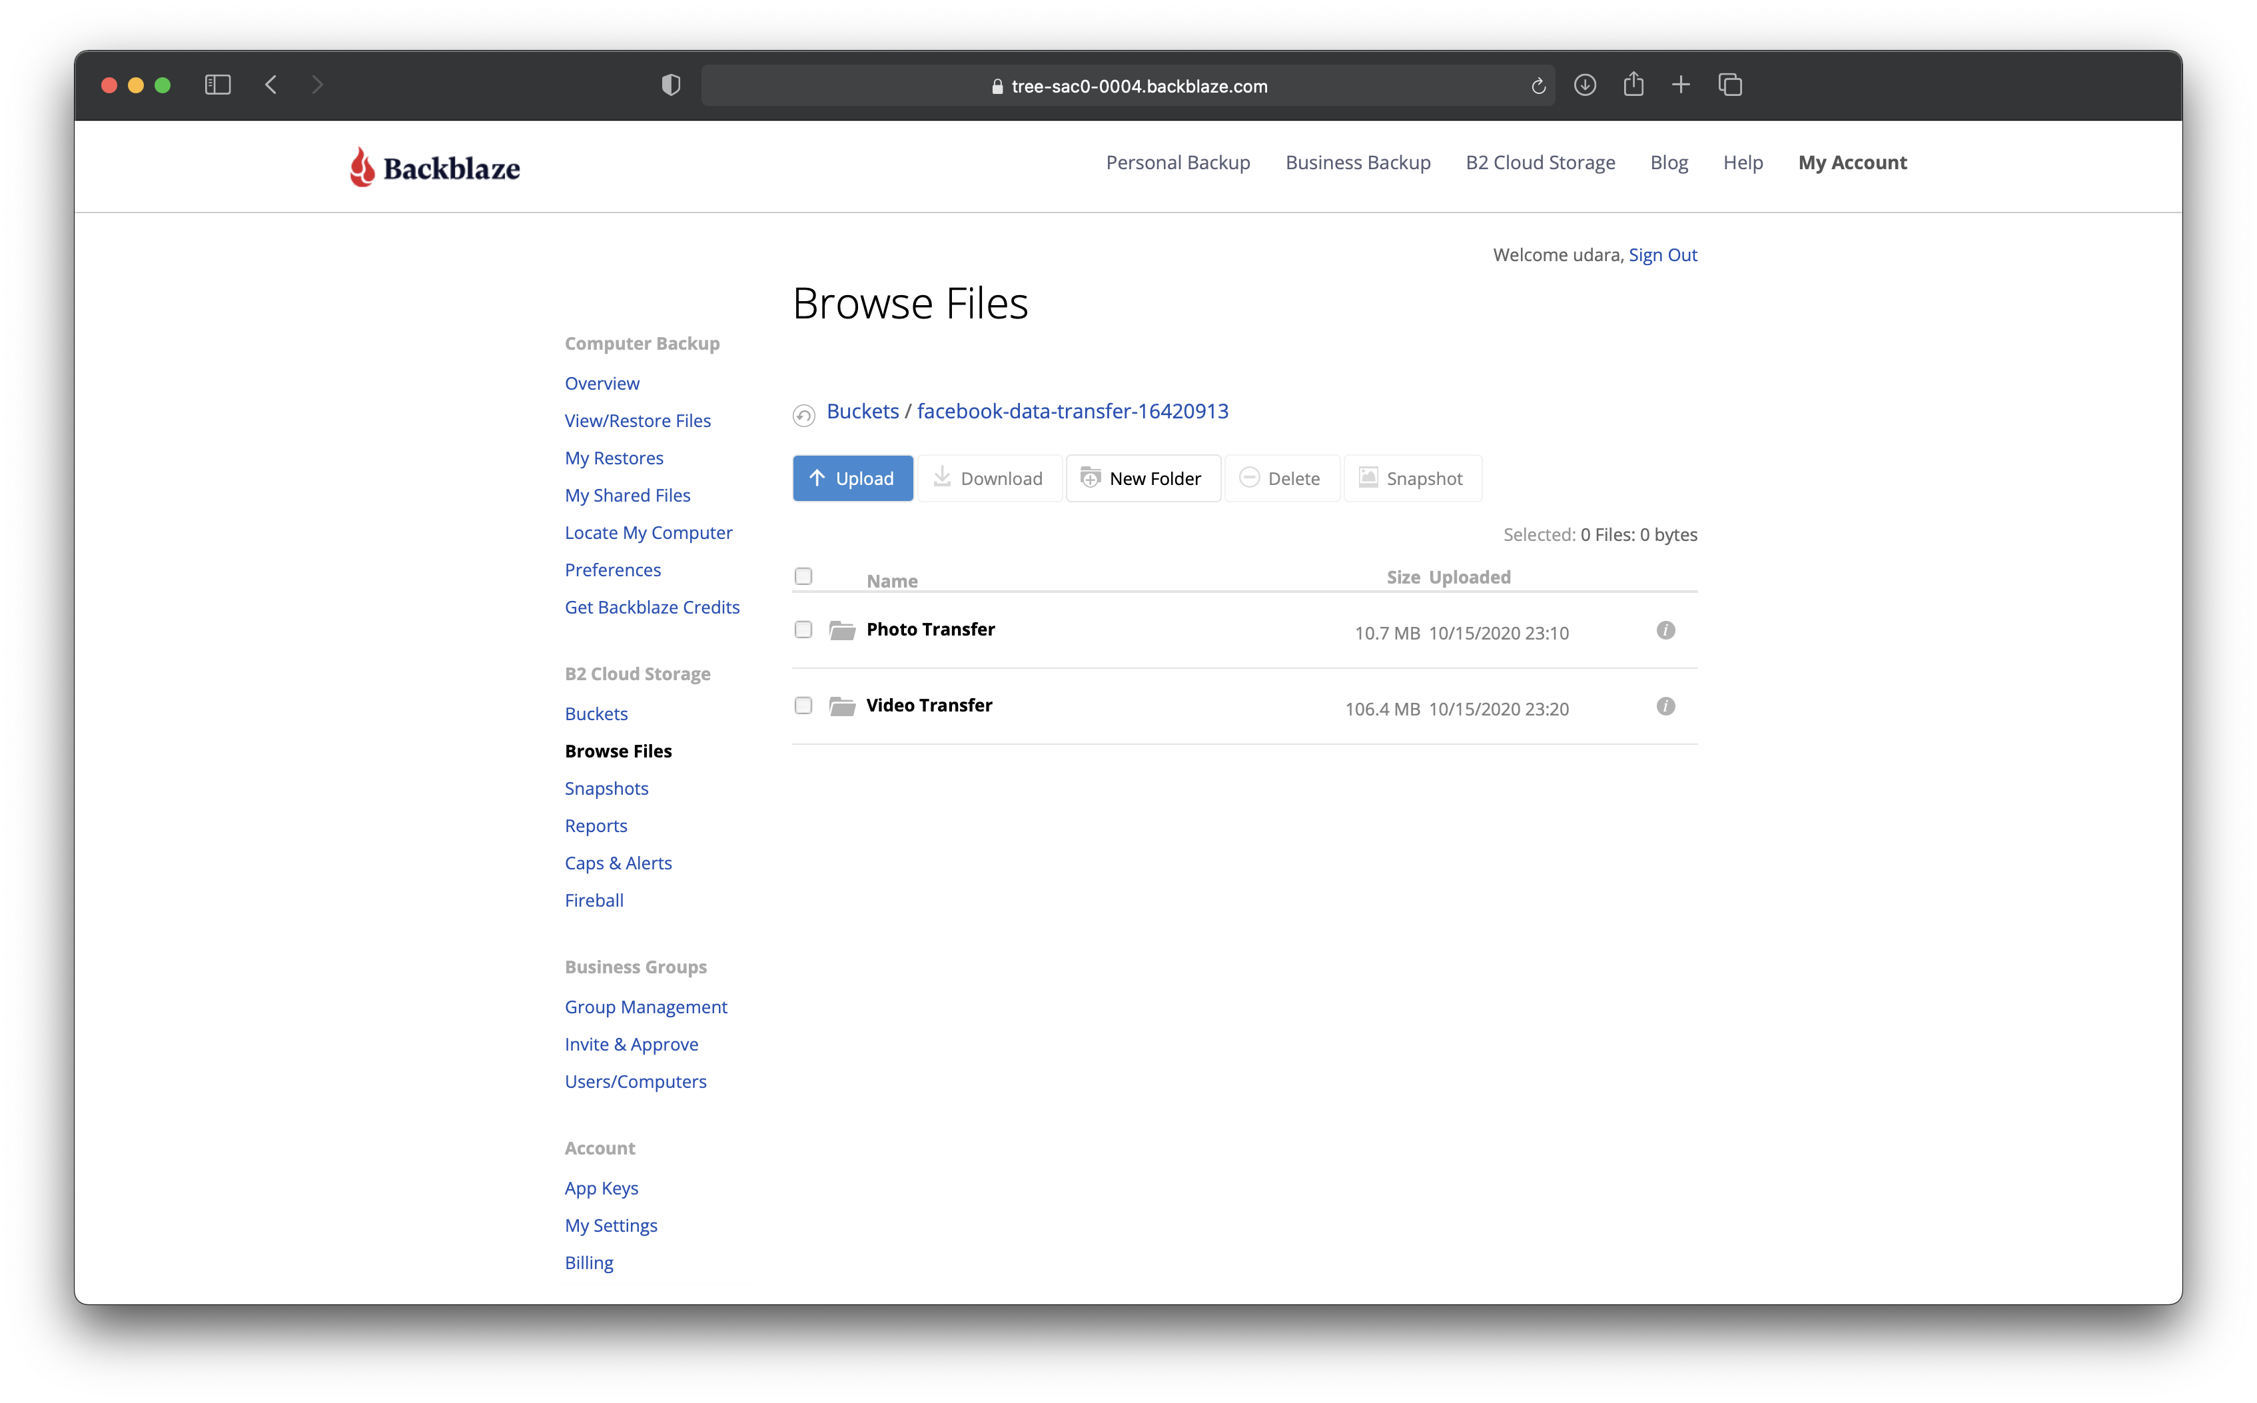2257x1403 pixels.
Task: Open Caps & Alerts
Action: [x=618, y=863]
